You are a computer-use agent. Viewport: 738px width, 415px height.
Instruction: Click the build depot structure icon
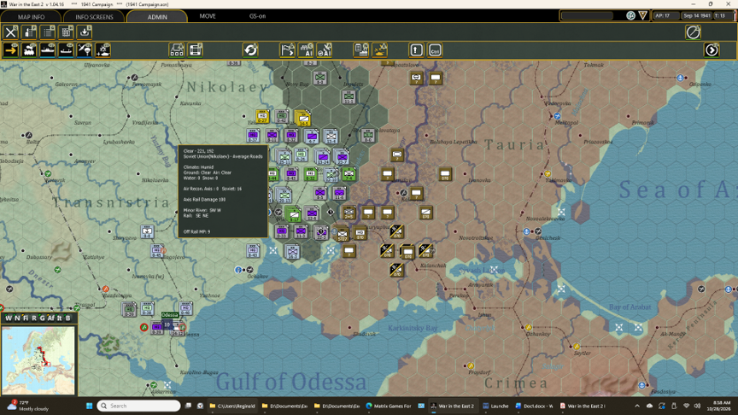[x=177, y=50]
